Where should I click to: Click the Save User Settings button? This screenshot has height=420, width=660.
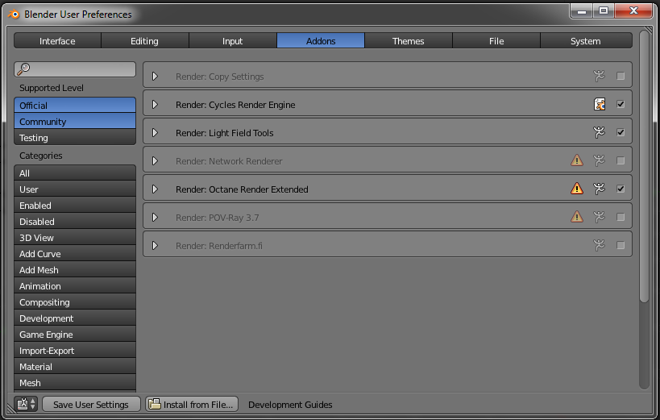pyautogui.click(x=90, y=404)
